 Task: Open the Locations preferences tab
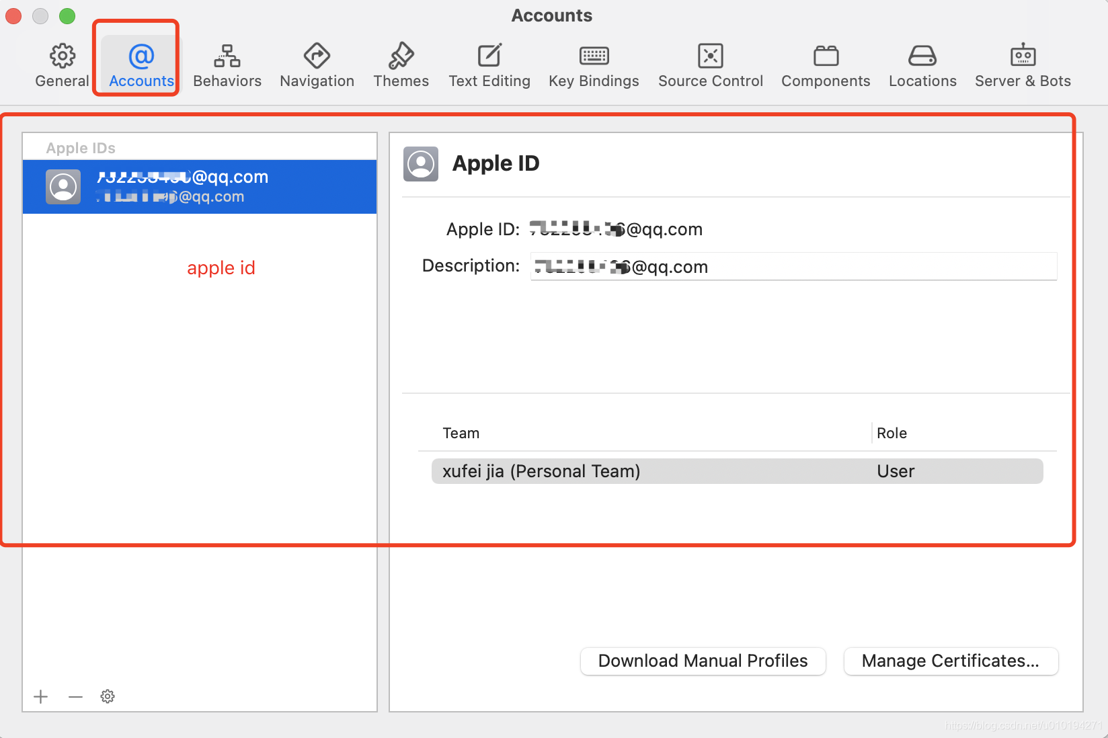pyautogui.click(x=922, y=65)
